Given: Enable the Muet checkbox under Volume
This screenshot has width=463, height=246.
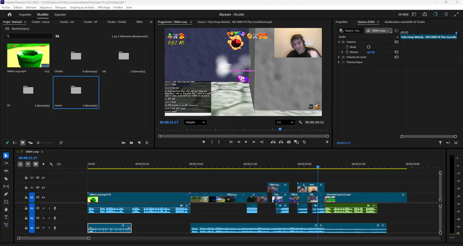Looking at the screenshot, I should click(x=368, y=47).
